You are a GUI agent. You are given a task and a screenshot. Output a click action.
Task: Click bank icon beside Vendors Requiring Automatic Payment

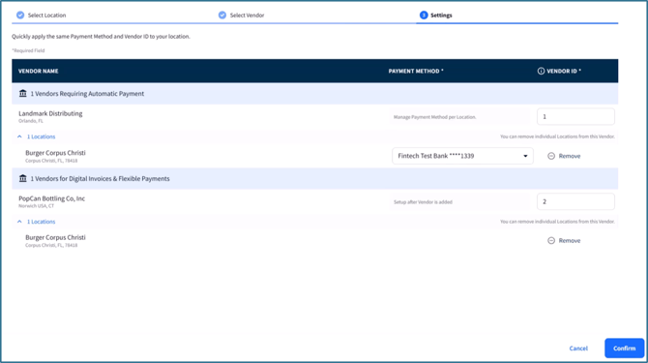click(23, 94)
